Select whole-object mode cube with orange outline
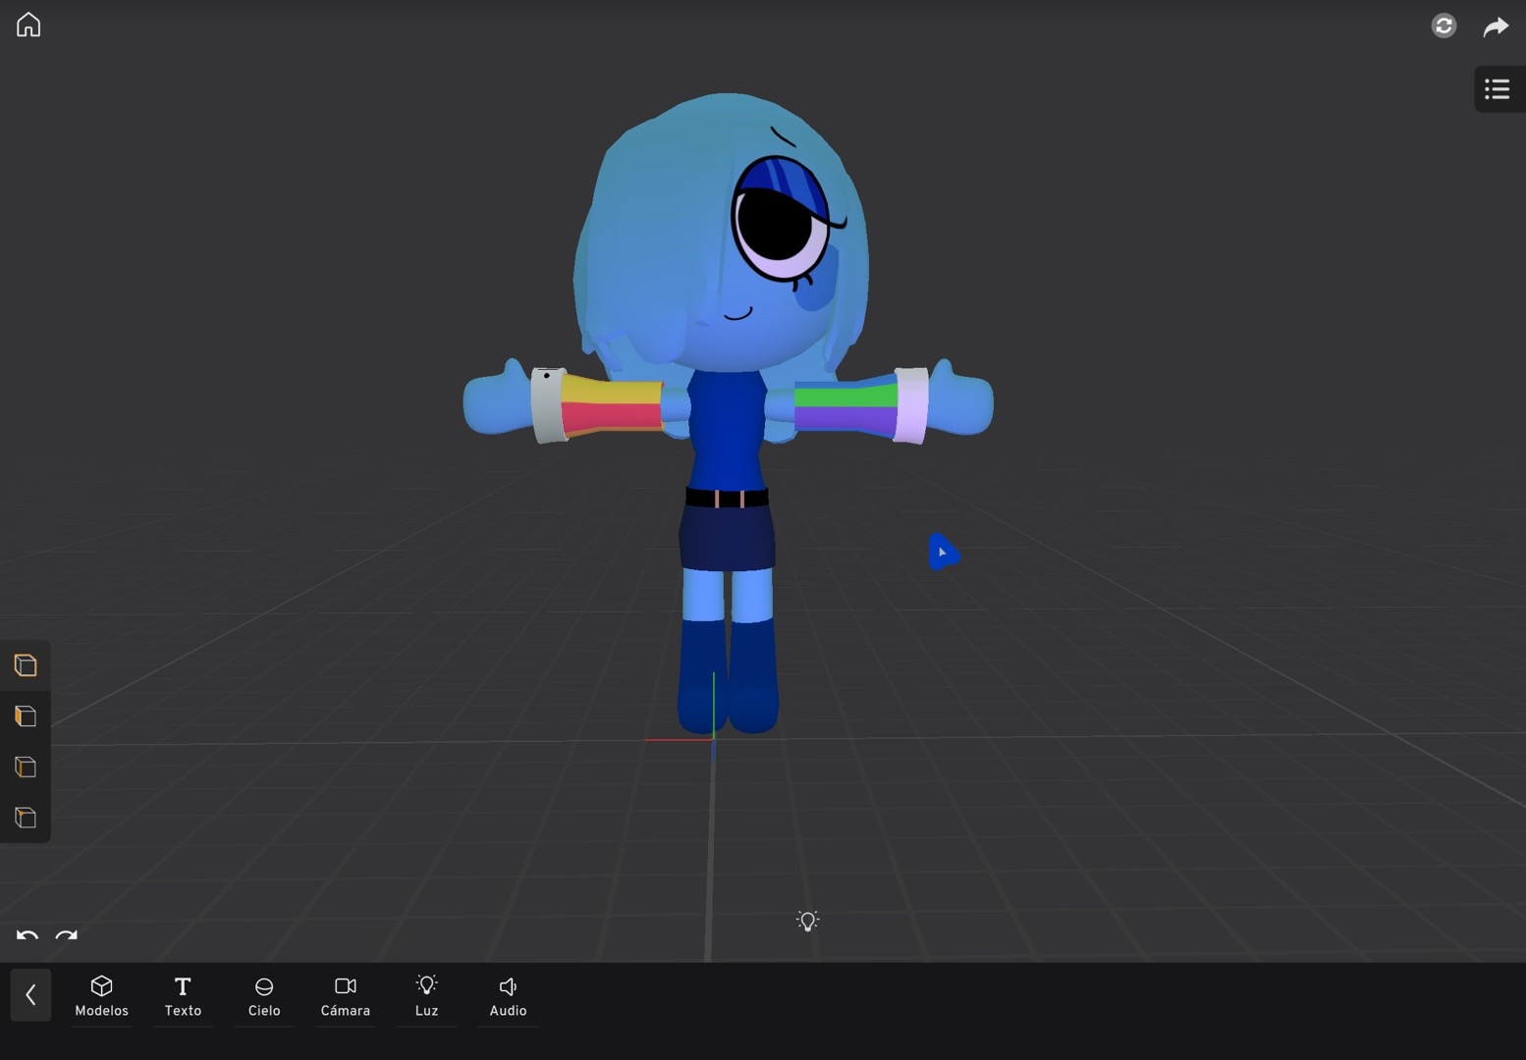 (x=26, y=665)
